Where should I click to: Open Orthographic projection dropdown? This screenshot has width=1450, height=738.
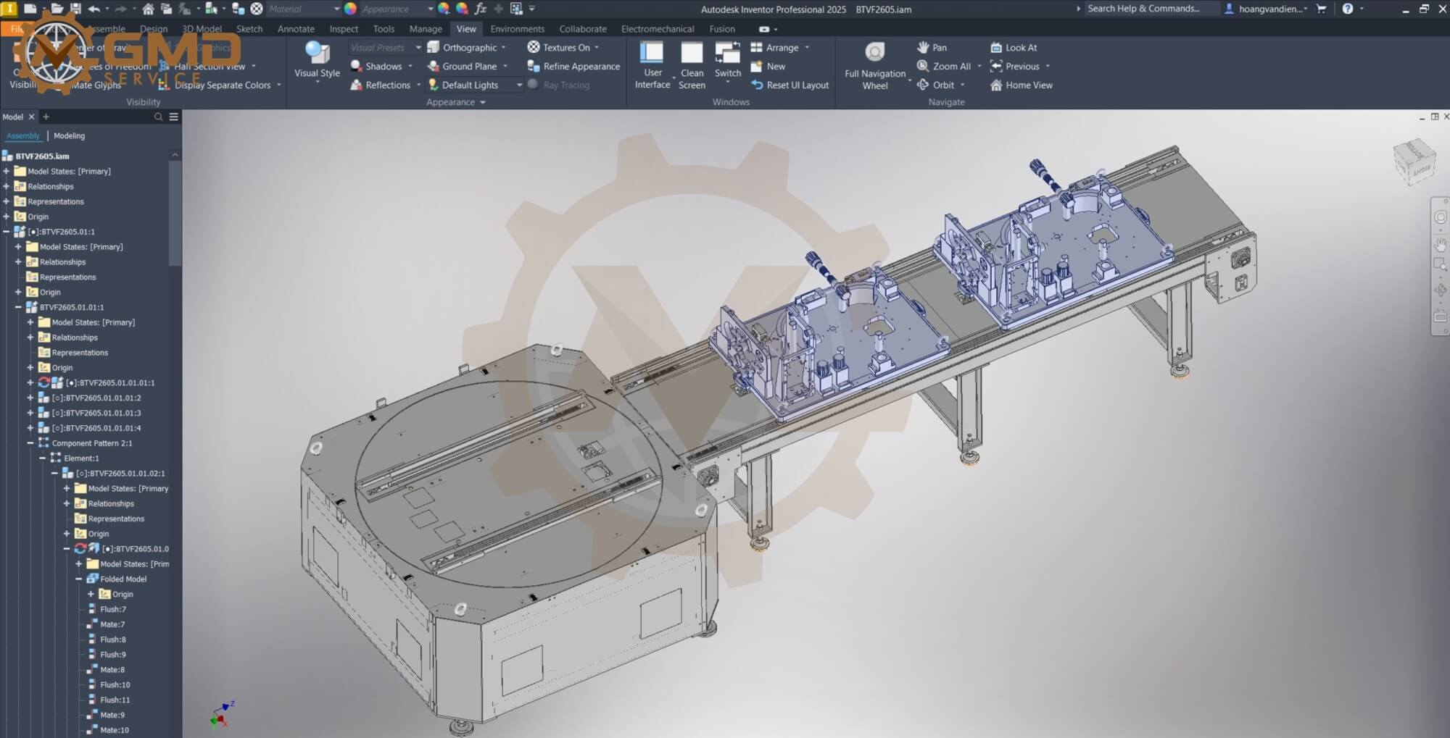coord(505,47)
